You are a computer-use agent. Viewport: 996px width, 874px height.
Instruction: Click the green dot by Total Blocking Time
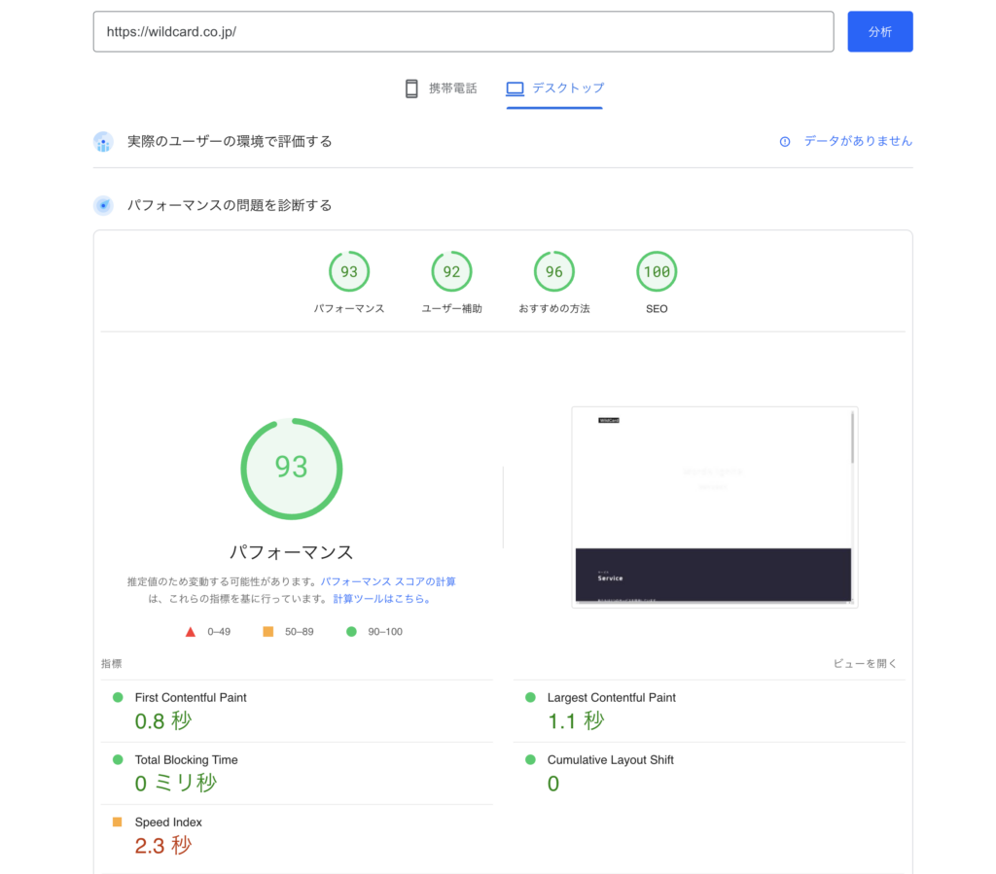(x=118, y=759)
